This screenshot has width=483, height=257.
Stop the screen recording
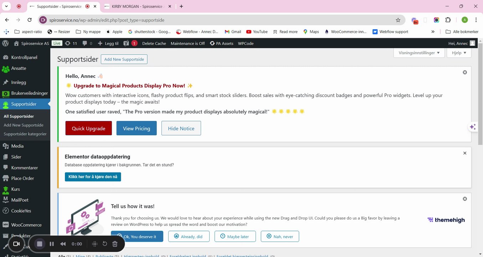click(40, 244)
